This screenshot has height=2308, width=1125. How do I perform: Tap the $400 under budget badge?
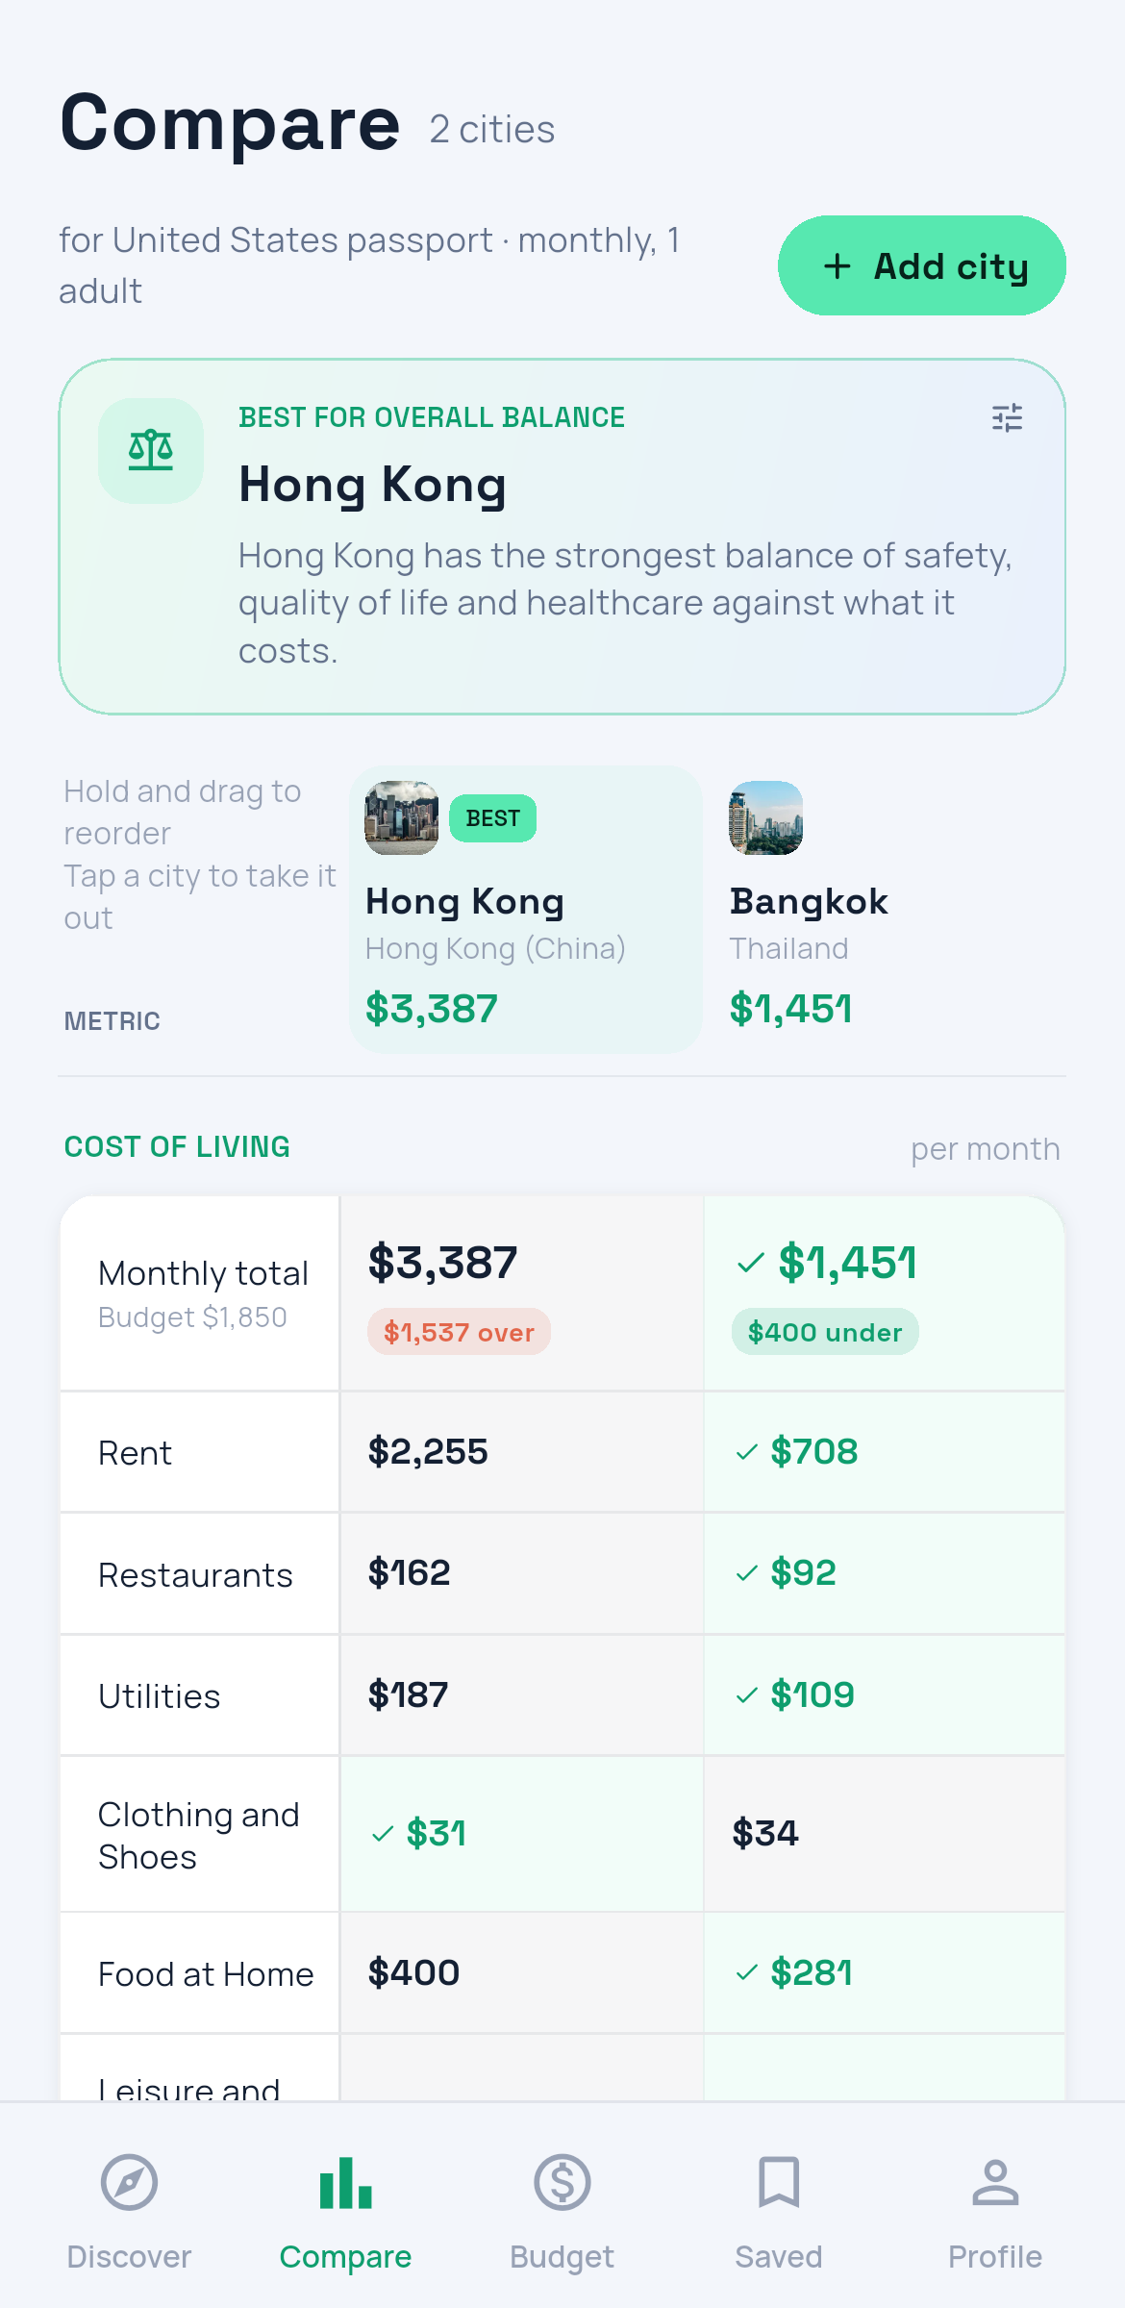coord(825,1332)
